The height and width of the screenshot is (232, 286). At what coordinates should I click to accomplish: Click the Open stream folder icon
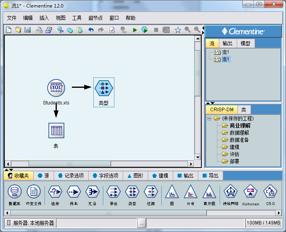coord(18,30)
